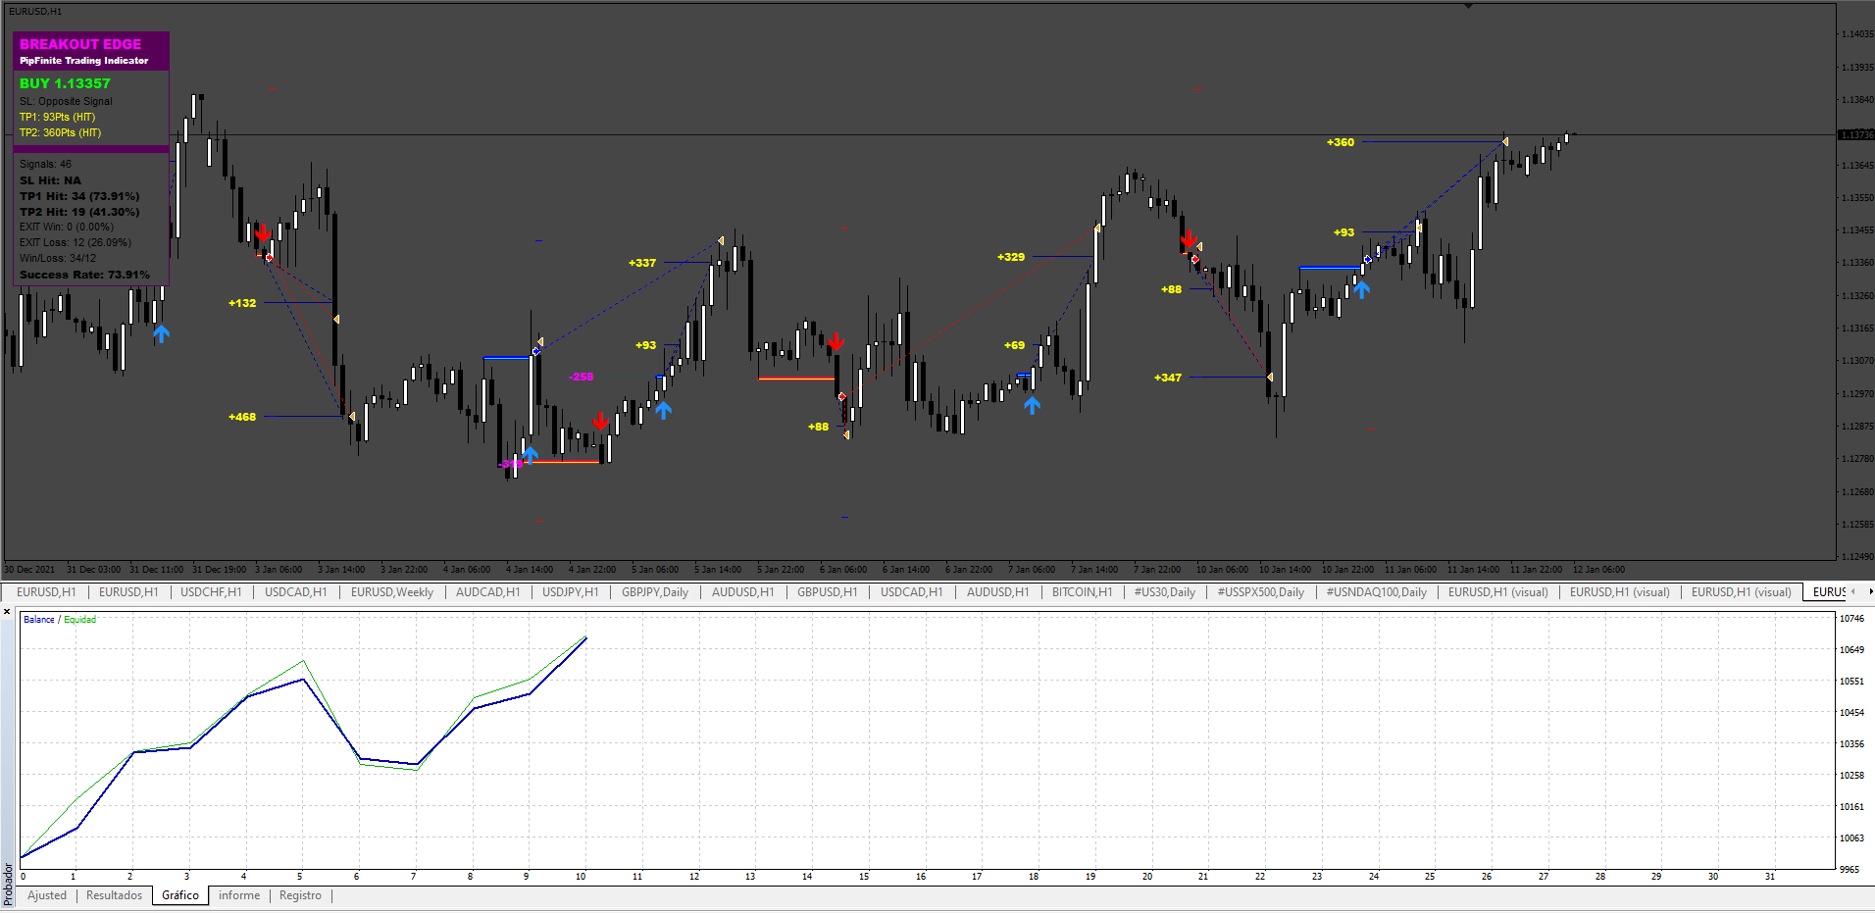Click the BREAKOUT EDGE indicator title
Screen dimensions: 1875x913
tap(80, 44)
